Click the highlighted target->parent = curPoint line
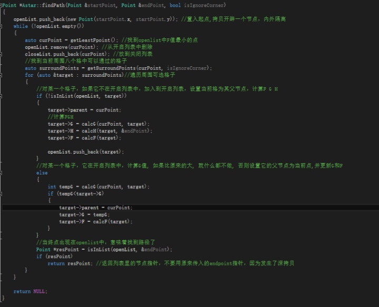 pyautogui.click(x=96, y=208)
